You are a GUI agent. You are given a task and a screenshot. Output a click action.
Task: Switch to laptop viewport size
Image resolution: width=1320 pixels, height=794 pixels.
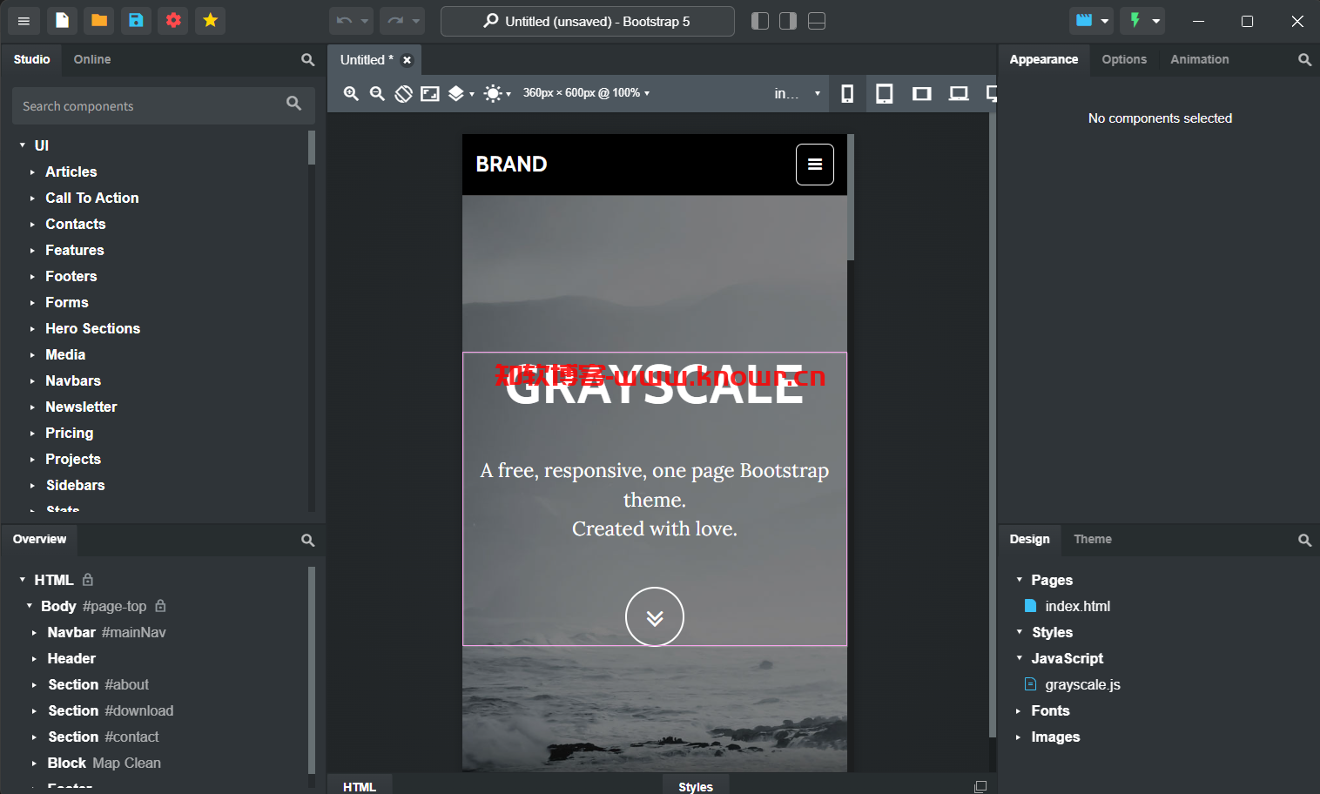tap(959, 93)
